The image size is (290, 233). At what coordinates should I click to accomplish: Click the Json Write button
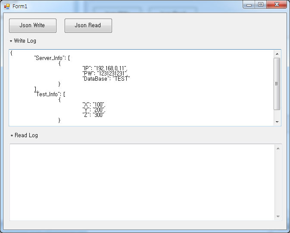(33, 25)
